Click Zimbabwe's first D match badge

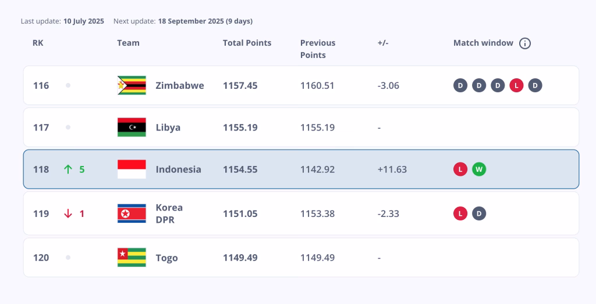[460, 85]
